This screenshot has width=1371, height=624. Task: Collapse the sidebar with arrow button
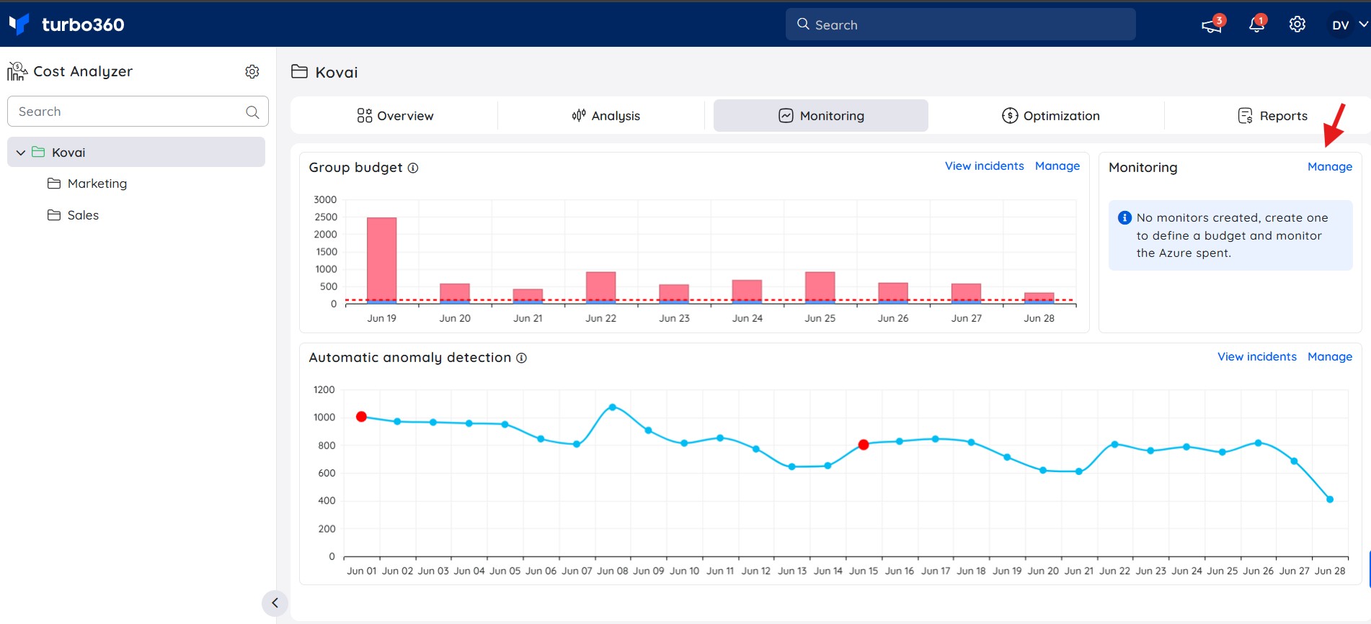(275, 603)
